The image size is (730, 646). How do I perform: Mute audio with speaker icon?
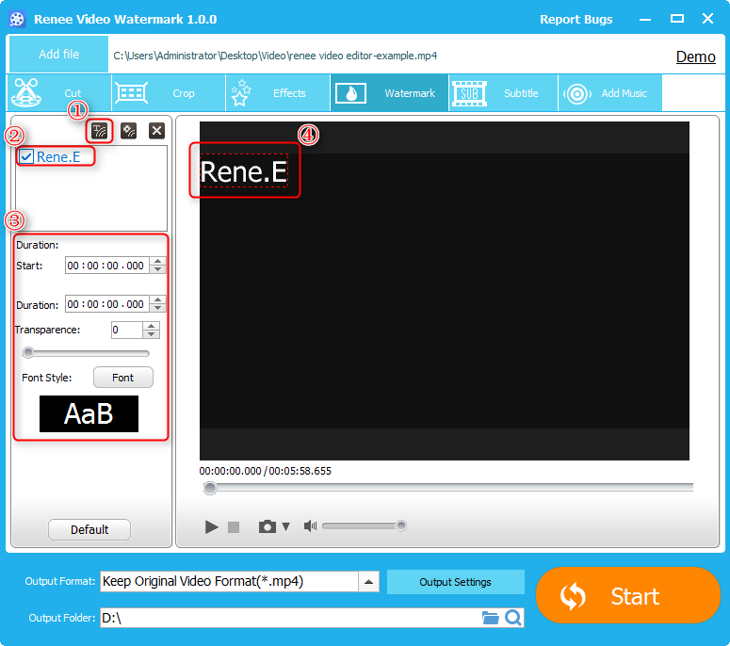coord(310,525)
